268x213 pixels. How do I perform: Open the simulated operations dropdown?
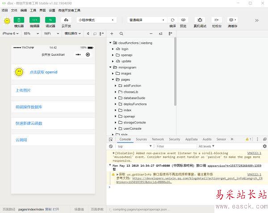72,33
